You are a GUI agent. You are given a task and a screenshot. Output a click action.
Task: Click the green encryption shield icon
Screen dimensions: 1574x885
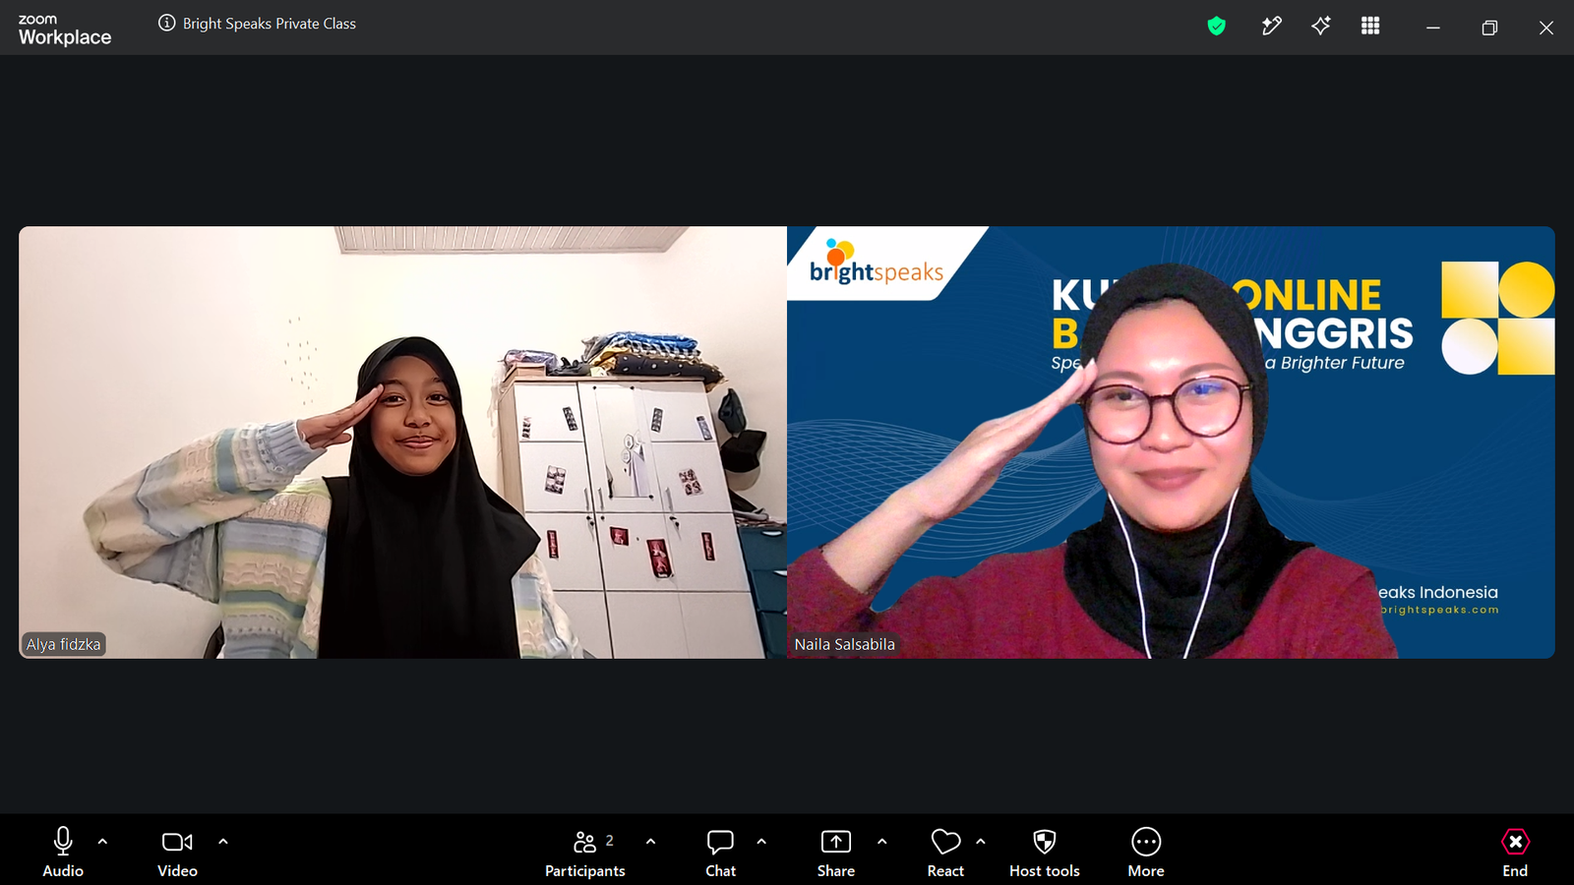1217,27
